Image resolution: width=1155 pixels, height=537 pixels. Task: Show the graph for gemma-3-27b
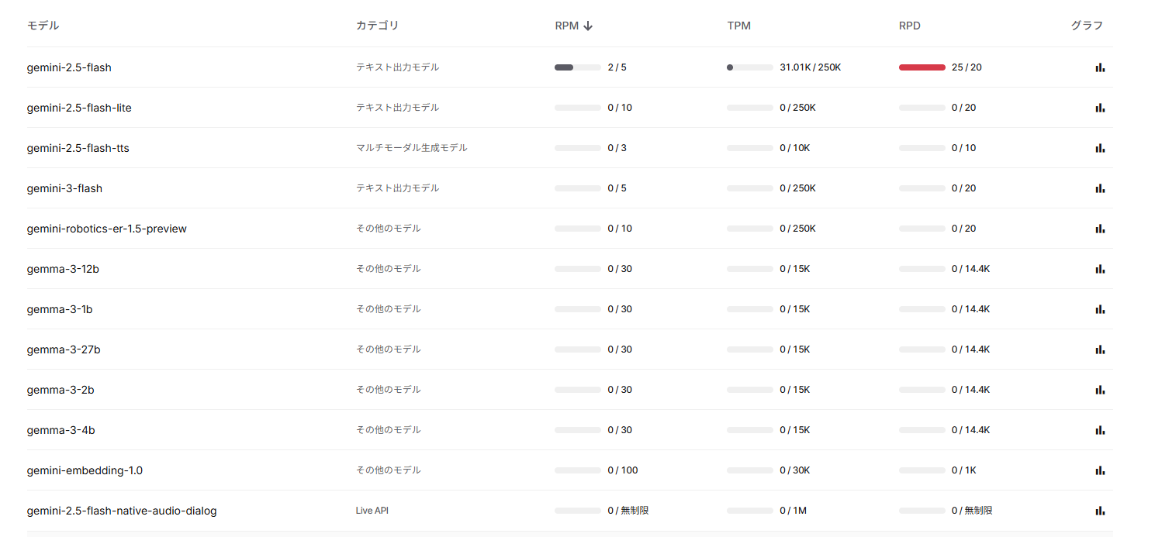tap(1100, 349)
